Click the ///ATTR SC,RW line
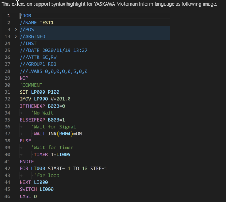Image resolution: width=226 pixels, height=202 pixels. 38,57
